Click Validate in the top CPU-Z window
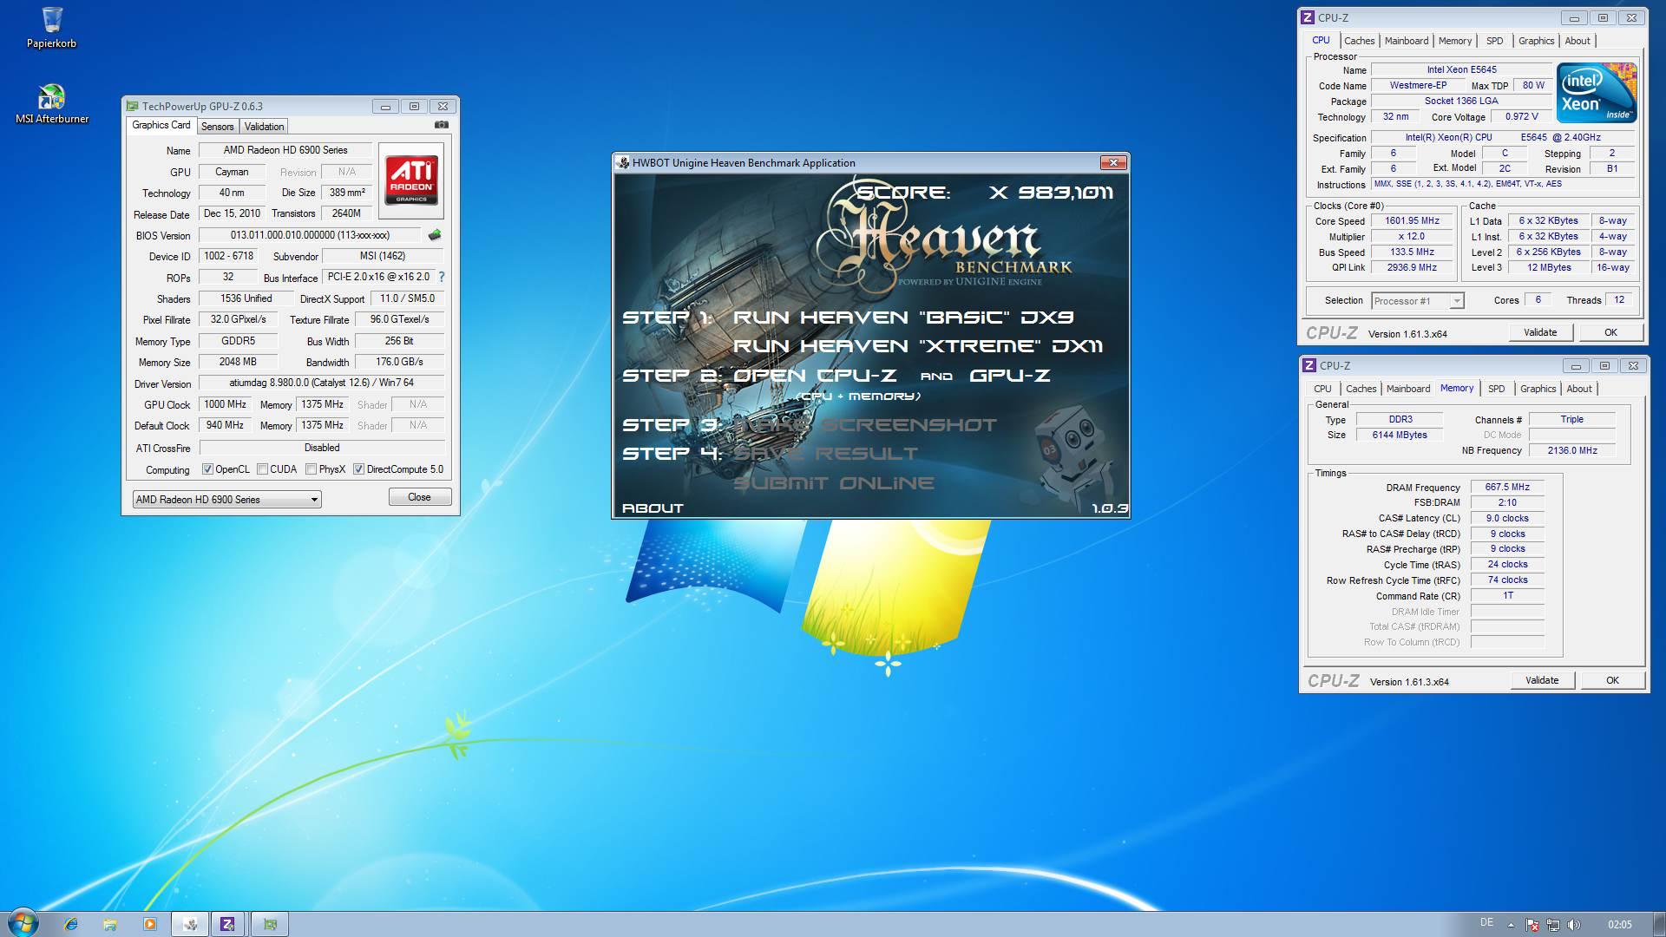This screenshot has width=1666, height=937. tap(1540, 332)
